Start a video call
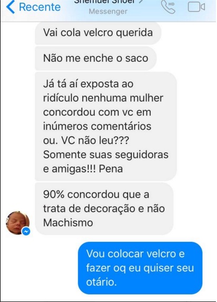 pos(196,7)
